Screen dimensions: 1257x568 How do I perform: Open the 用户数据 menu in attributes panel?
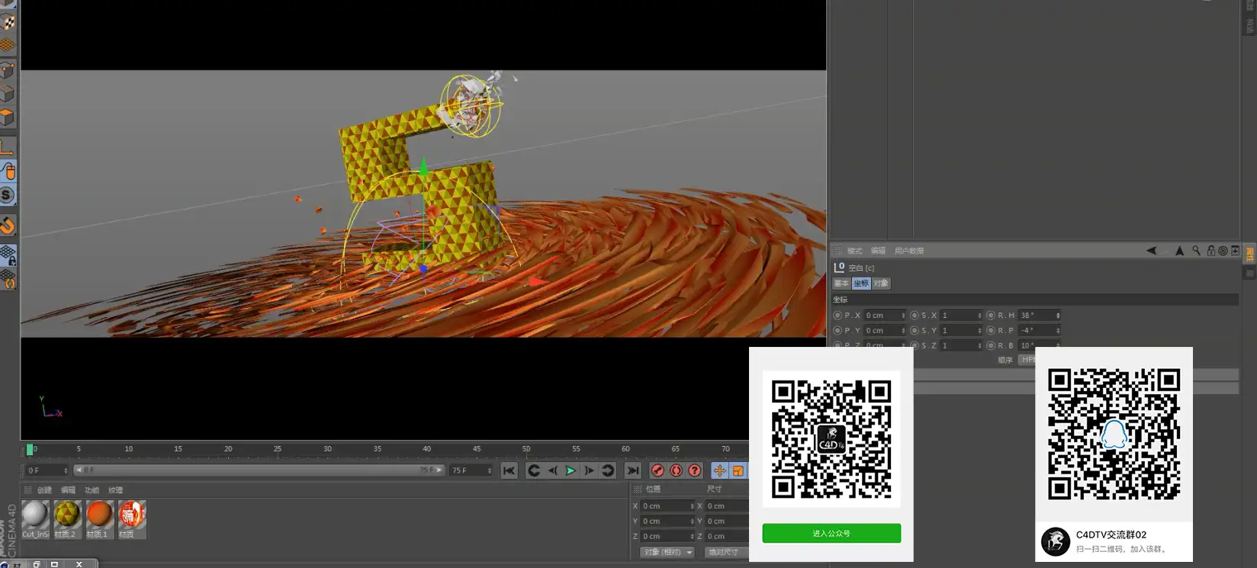909,251
